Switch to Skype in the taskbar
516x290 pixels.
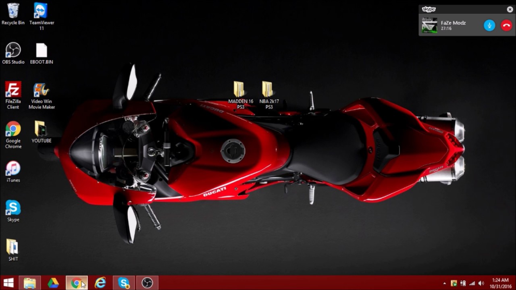[124, 283]
